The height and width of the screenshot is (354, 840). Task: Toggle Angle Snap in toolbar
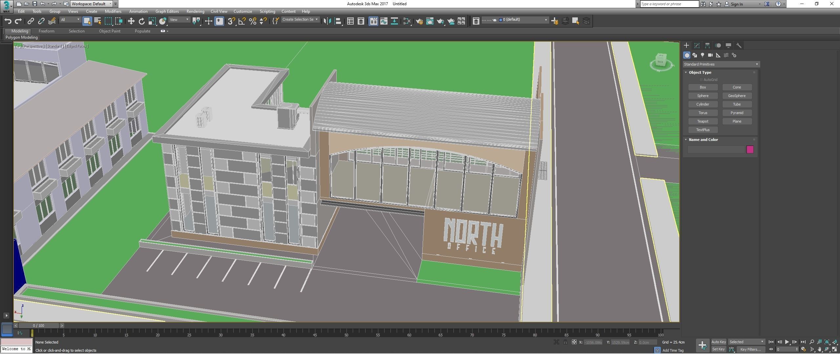(x=242, y=21)
